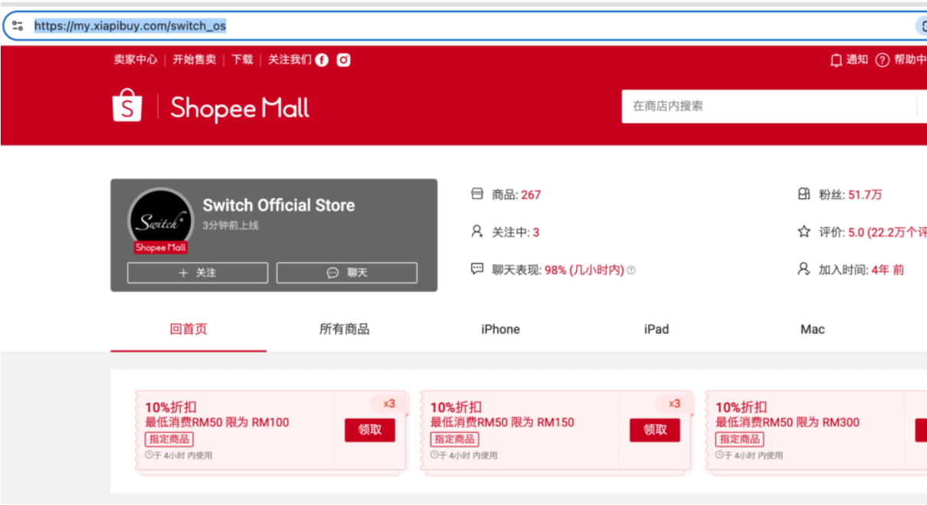Click the clock icon on RM300 voucher
The image size is (927, 505).
point(719,454)
